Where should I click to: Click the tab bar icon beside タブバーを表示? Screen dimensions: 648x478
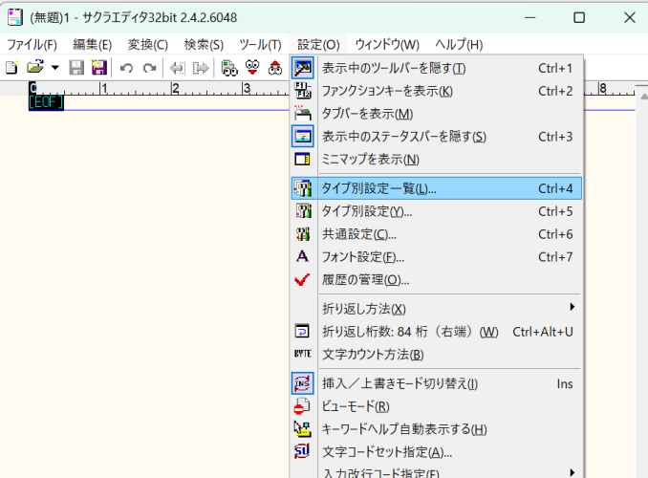pos(303,114)
